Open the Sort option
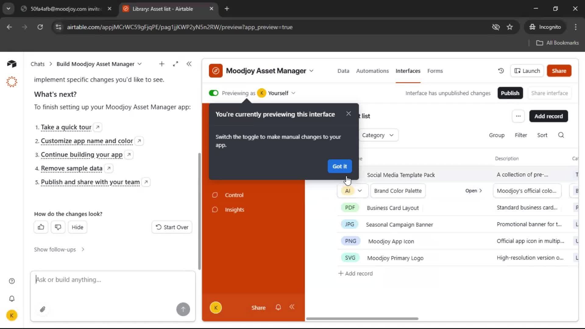585x329 pixels. click(542, 135)
